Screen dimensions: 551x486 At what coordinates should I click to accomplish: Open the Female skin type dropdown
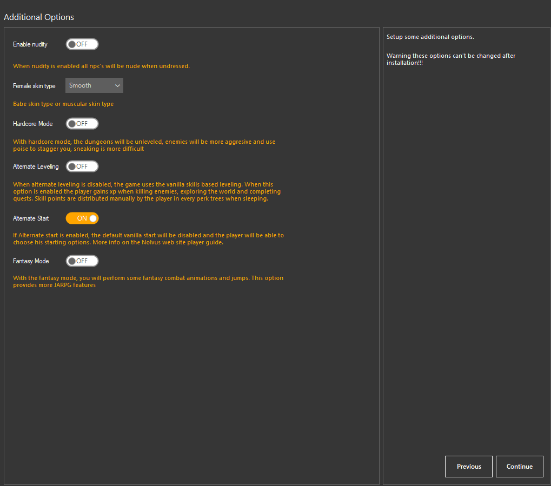tap(94, 85)
